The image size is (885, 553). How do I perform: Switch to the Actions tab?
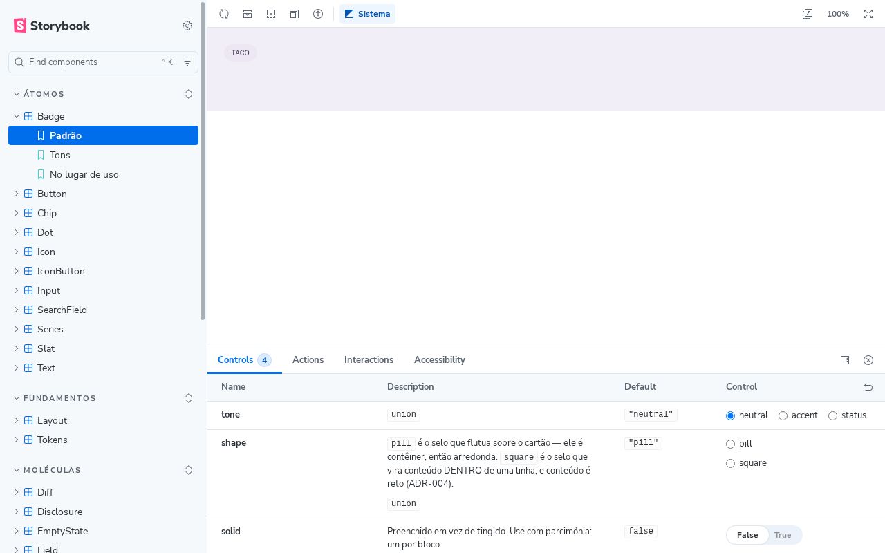pyautogui.click(x=308, y=360)
